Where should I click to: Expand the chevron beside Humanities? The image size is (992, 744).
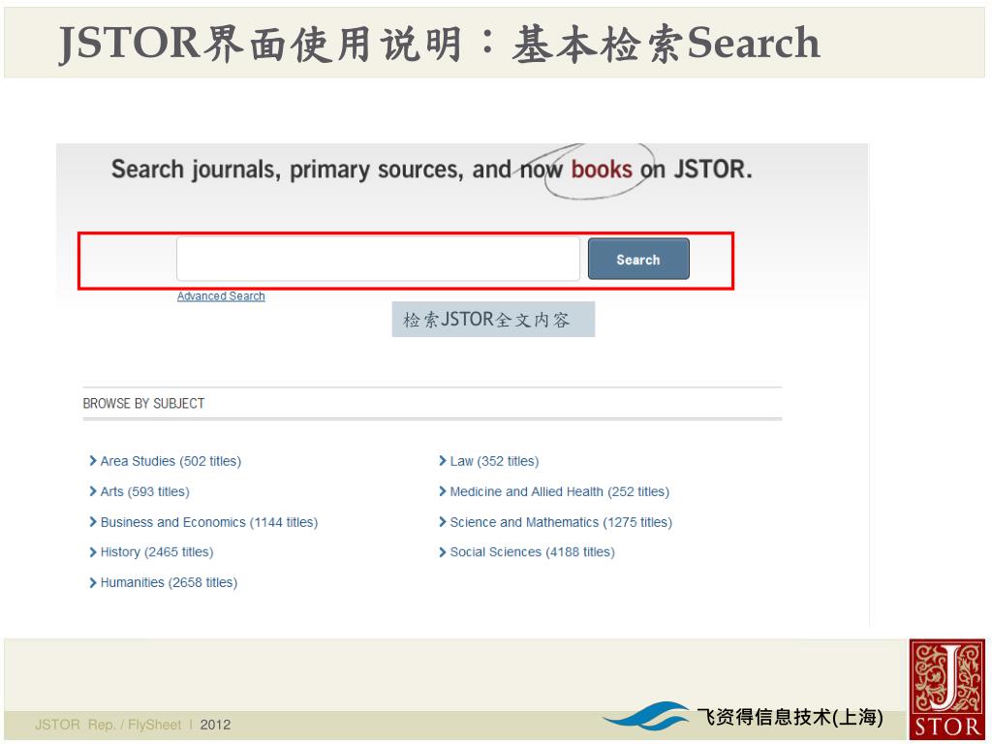93,582
